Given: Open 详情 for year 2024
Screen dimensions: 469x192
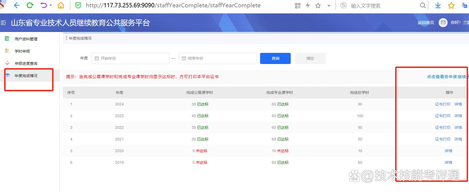Looking at the screenshot, I should tap(458, 104).
